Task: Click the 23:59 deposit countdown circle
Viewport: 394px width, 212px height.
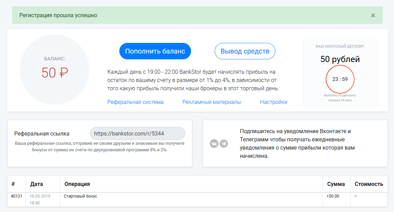Action: pyautogui.click(x=340, y=79)
